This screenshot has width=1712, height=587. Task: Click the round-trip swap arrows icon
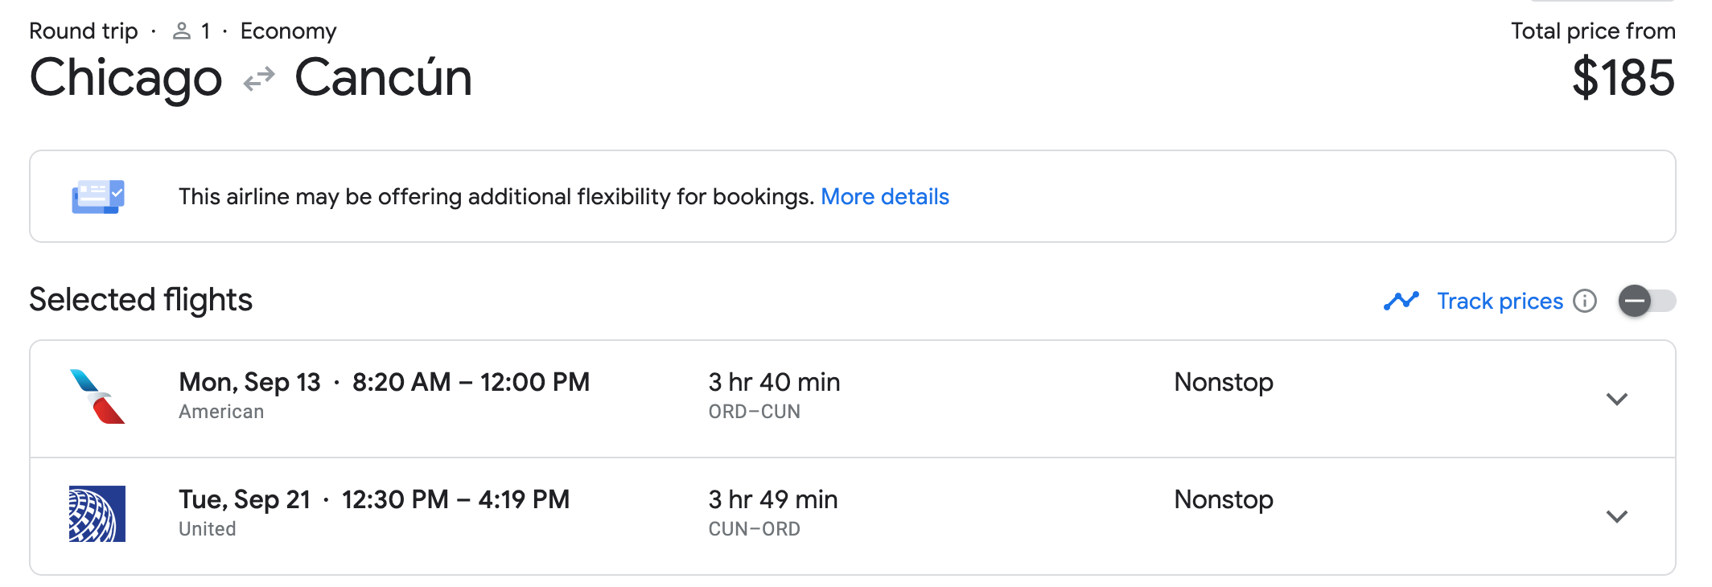click(259, 80)
